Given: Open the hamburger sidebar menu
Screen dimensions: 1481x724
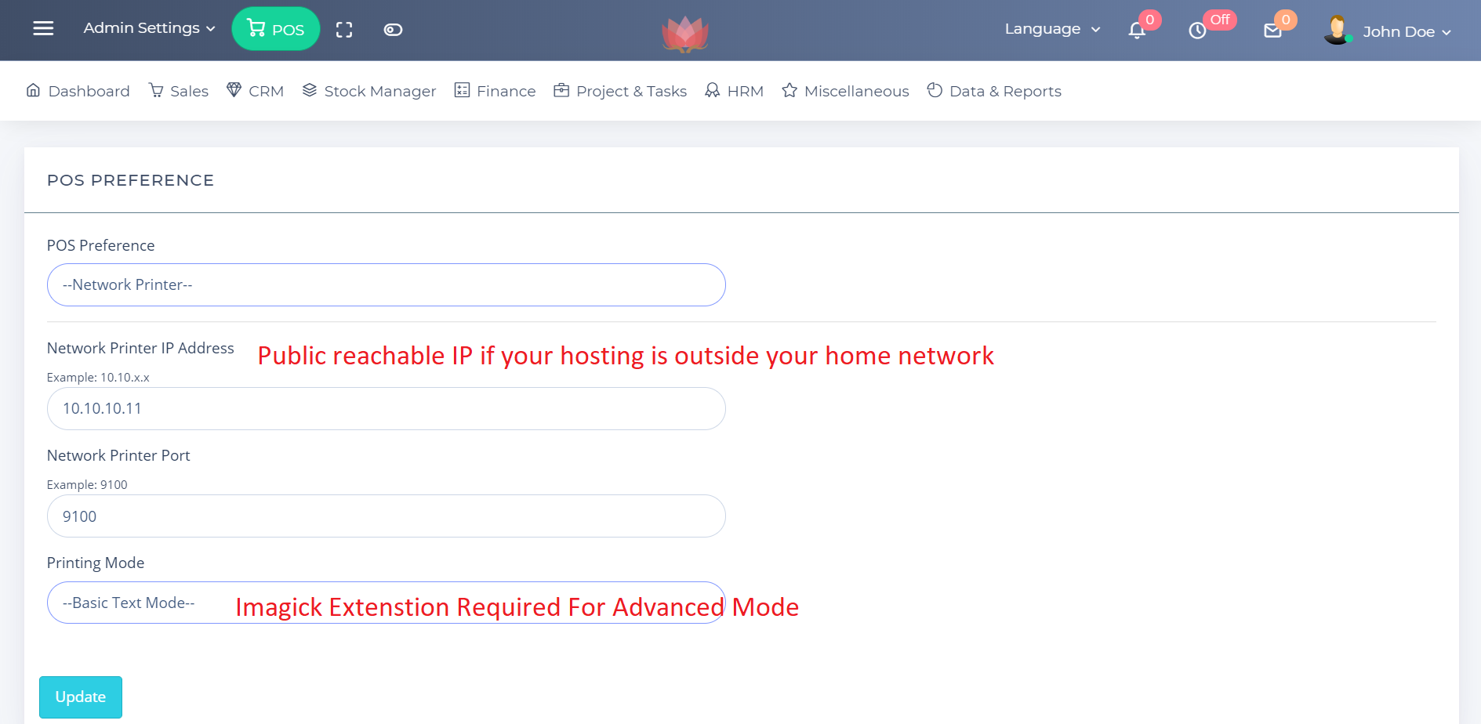Looking at the screenshot, I should pos(43,29).
